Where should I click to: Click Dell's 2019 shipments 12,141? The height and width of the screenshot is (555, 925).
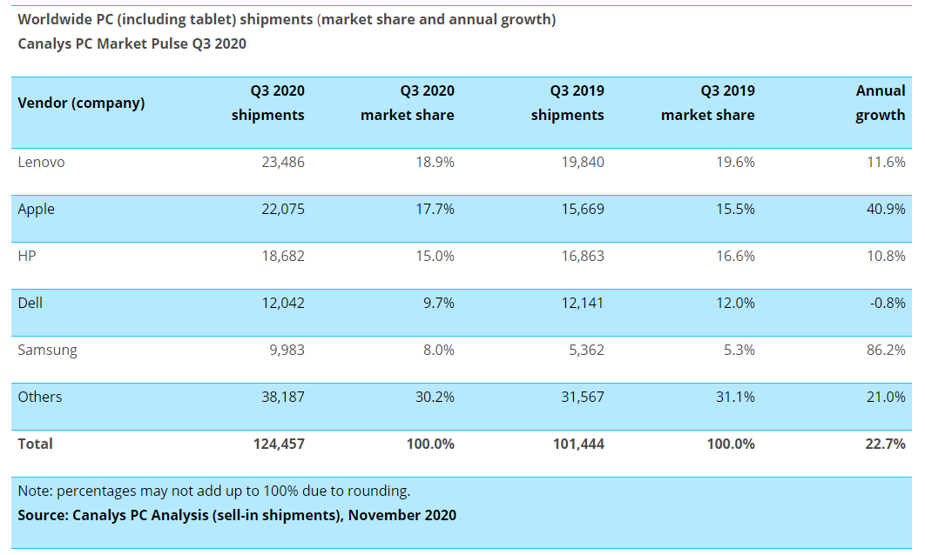pos(583,303)
